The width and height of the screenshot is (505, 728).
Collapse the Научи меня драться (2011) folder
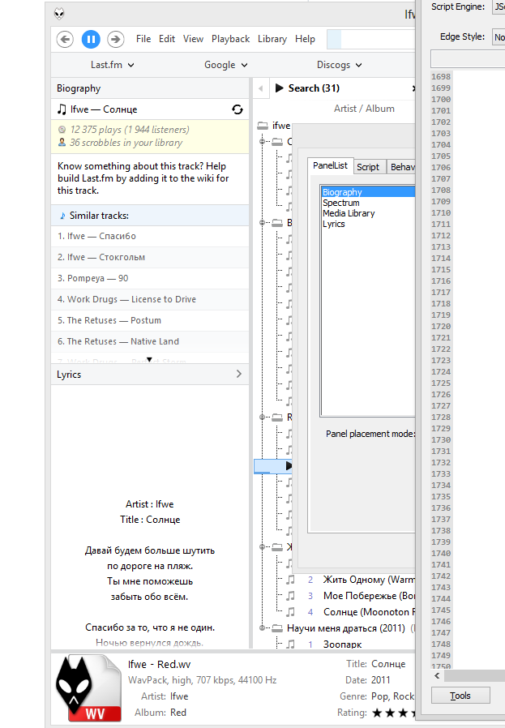coord(263,628)
